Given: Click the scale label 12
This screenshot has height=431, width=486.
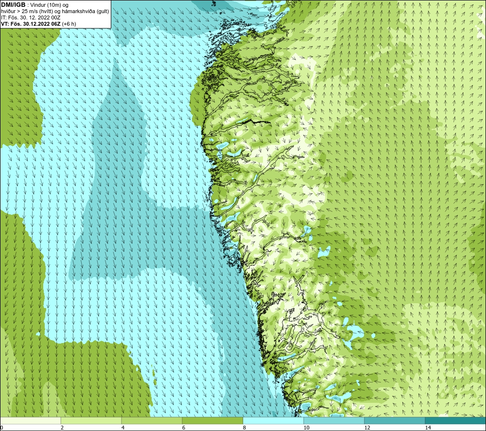Looking at the screenshot, I should 367,428.
